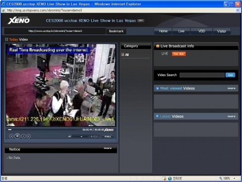Click the Latest Videos arrow icon

[157, 116]
